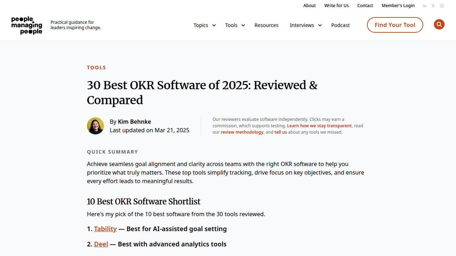Open the LinkedIn social icon
Screen dimensions: 456x256
425,6
